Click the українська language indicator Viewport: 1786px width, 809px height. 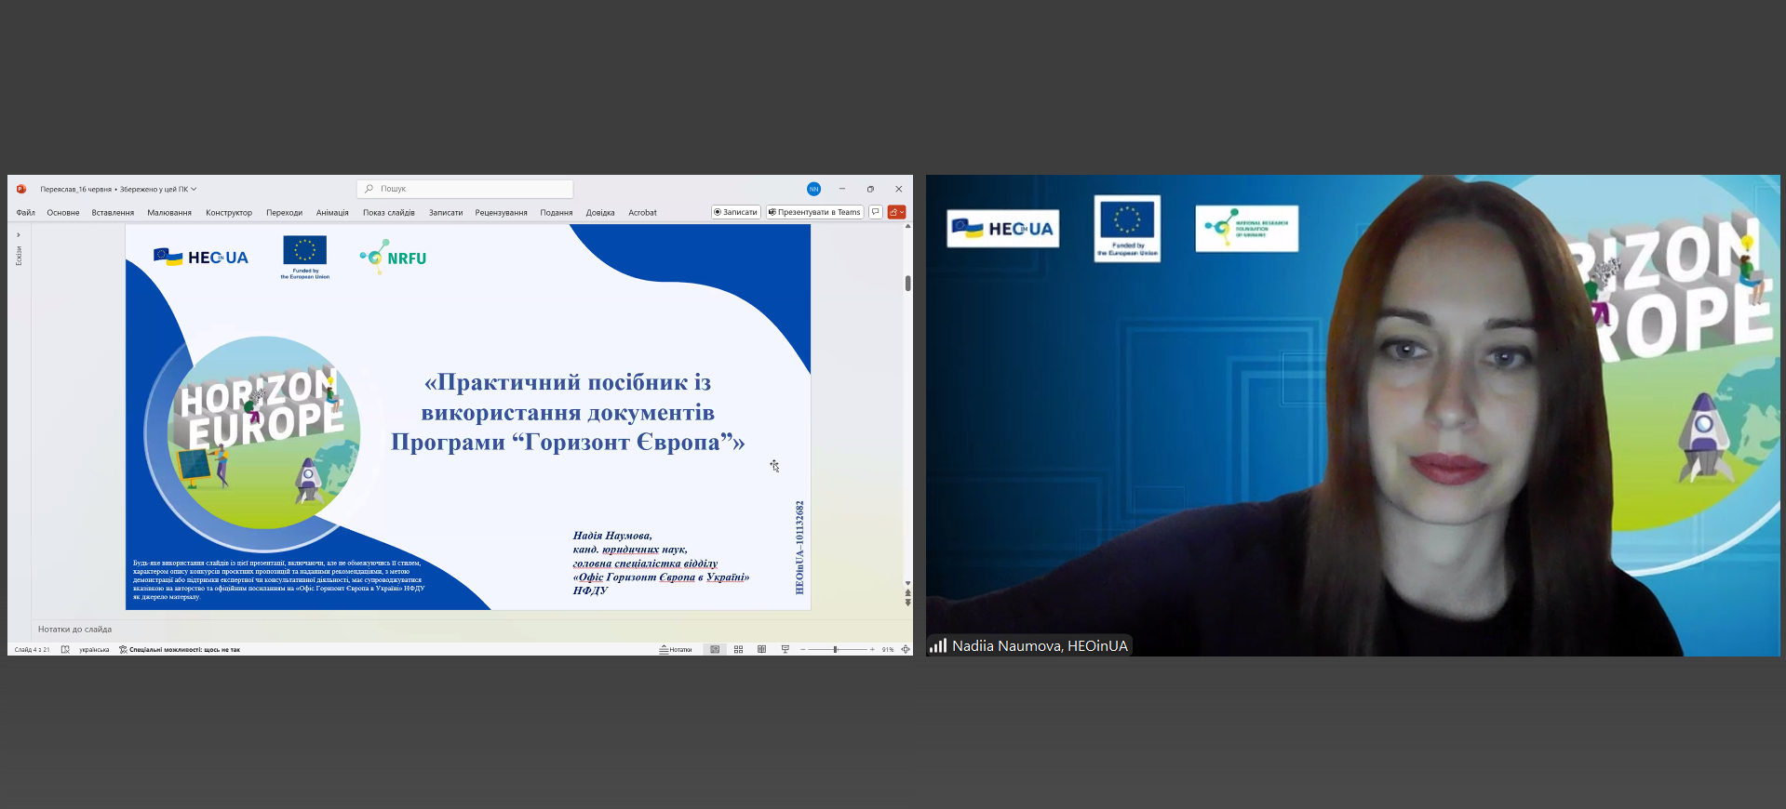pos(94,649)
